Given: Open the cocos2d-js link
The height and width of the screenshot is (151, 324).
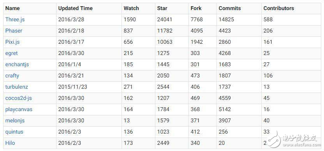Looking at the screenshot, I should coord(18,98).
